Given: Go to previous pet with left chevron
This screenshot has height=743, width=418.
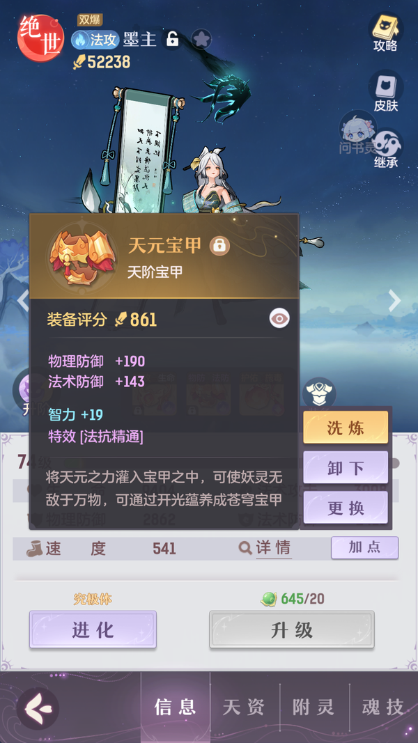Looking at the screenshot, I should pyautogui.click(x=22, y=300).
